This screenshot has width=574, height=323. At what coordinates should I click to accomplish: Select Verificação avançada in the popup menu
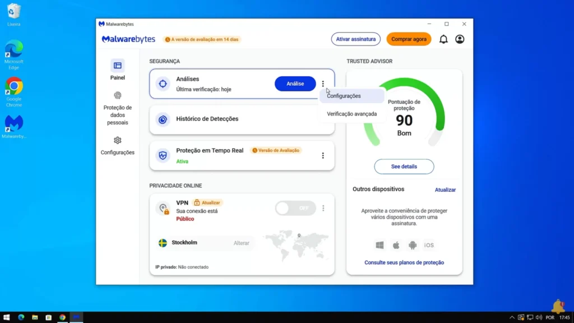coord(352,114)
